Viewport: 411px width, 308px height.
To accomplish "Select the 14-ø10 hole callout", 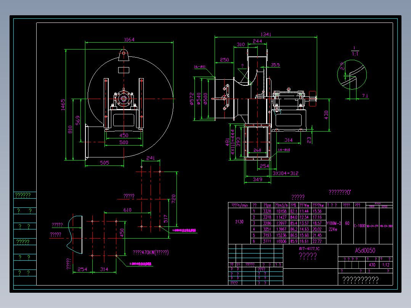I will click(x=284, y=150).
